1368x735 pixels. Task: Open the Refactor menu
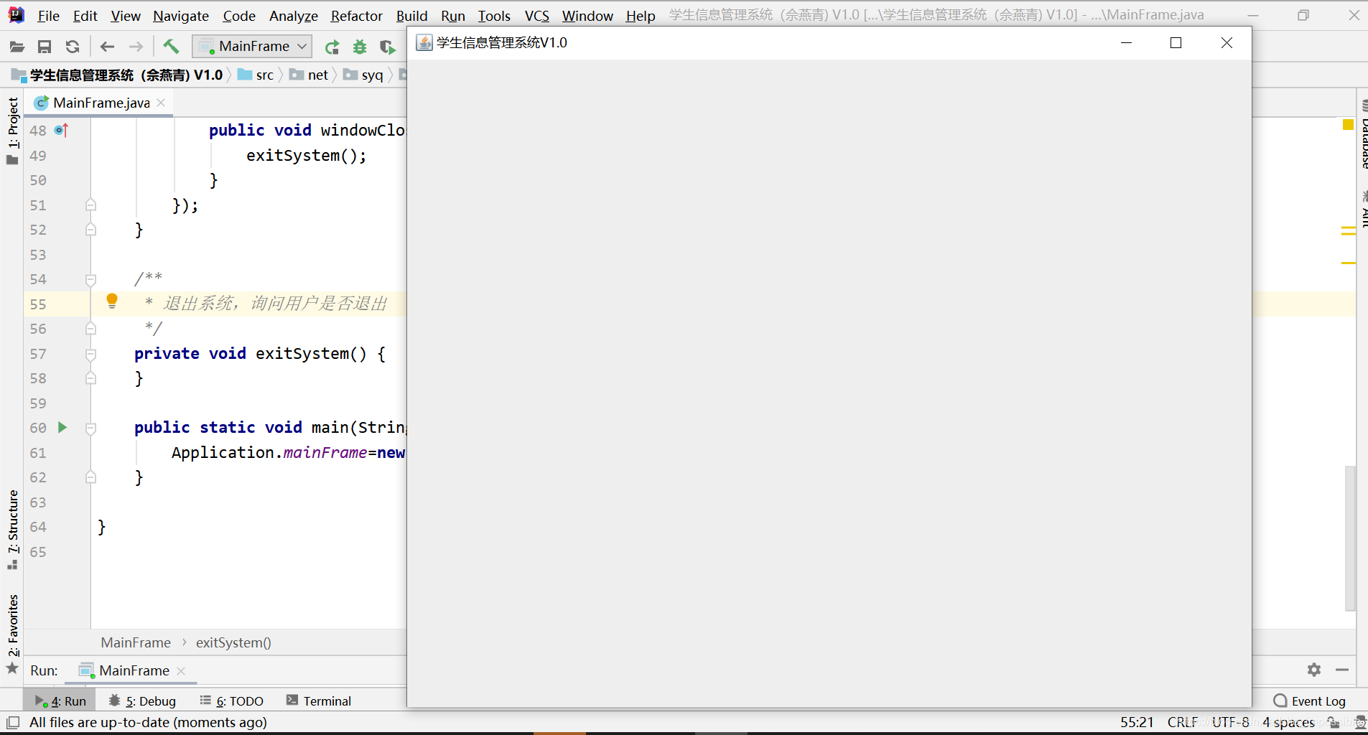pos(356,15)
